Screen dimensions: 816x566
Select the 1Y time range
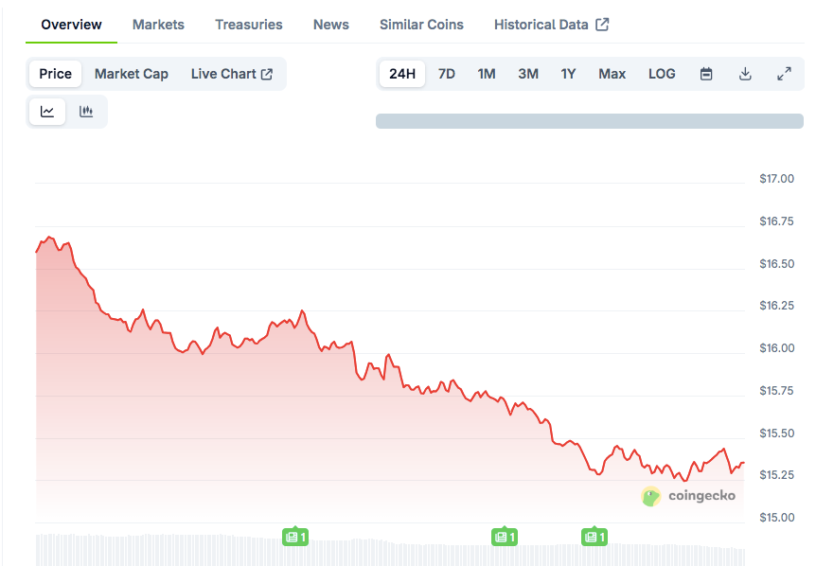(x=568, y=74)
